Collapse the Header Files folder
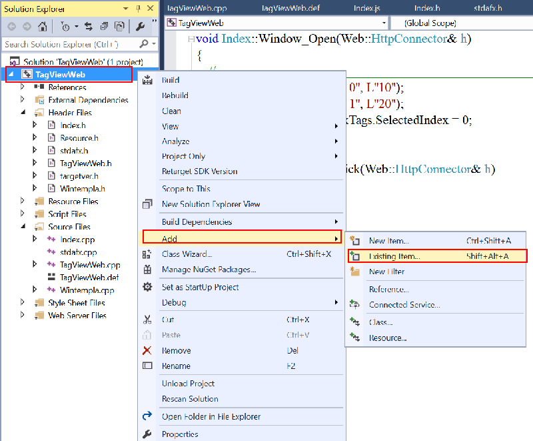Viewport: 533px width, 441px height. [23, 112]
